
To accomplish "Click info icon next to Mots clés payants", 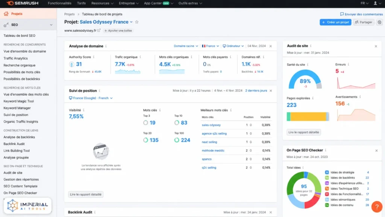I will (x=230, y=57).
